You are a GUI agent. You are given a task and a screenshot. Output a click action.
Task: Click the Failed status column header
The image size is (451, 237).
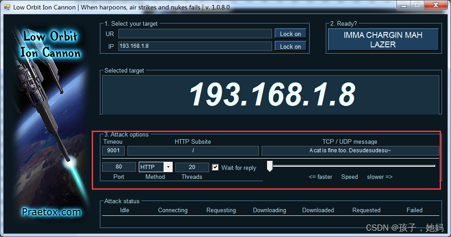[x=414, y=210]
